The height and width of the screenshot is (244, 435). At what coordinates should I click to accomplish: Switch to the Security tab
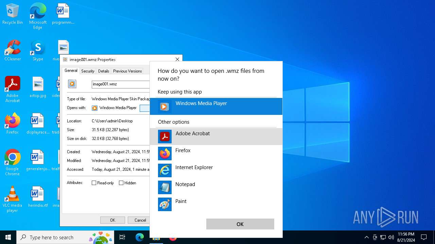pos(88,71)
